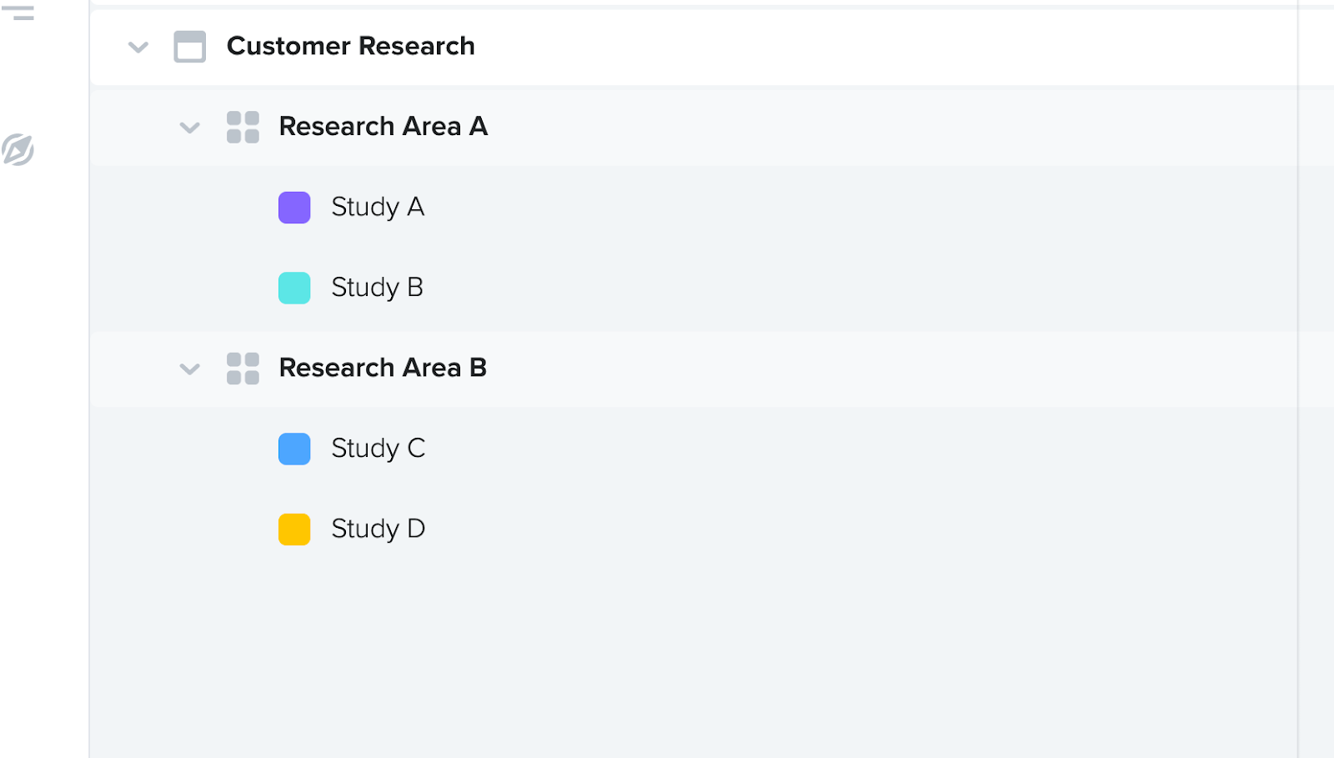Select the Research Area A folder label
The image size is (1334, 758).
[x=384, y=127]
